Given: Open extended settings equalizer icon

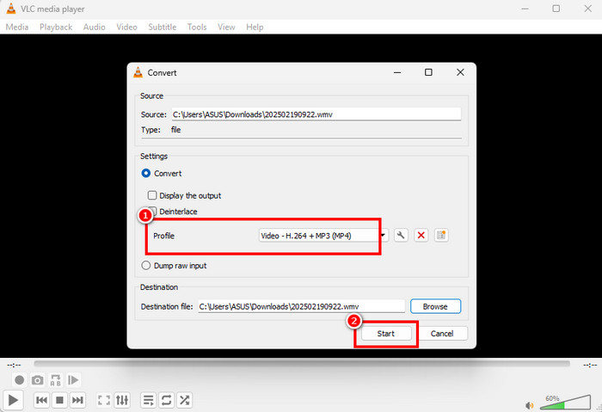Looking at the screenshot, I should (122, 400).
